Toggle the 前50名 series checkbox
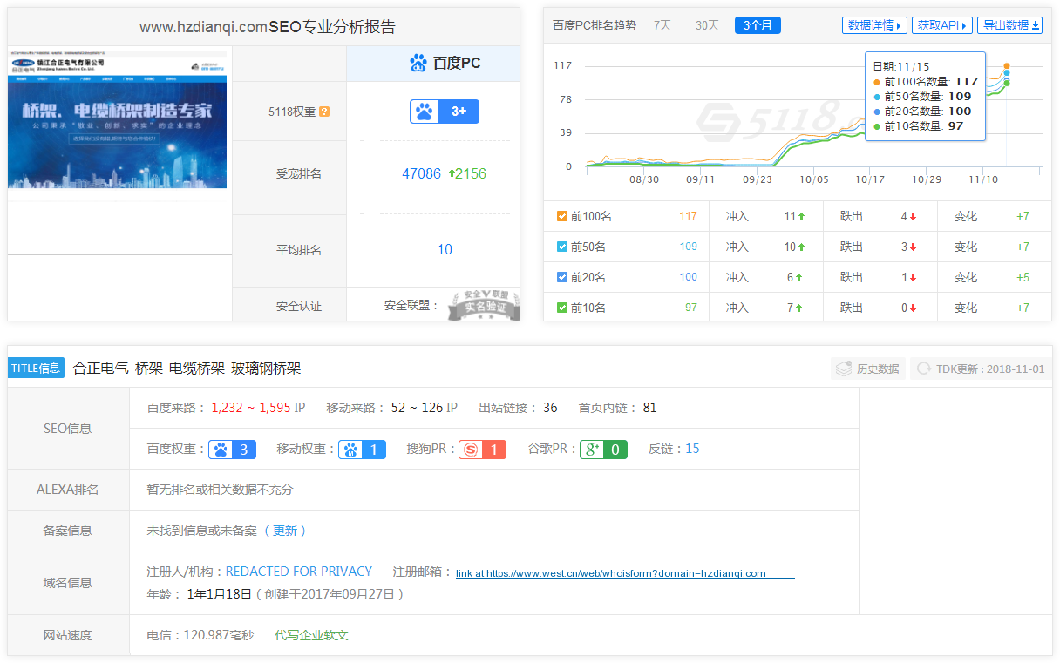The height and width of the screenshot is (663, 1060). point(562,247)
